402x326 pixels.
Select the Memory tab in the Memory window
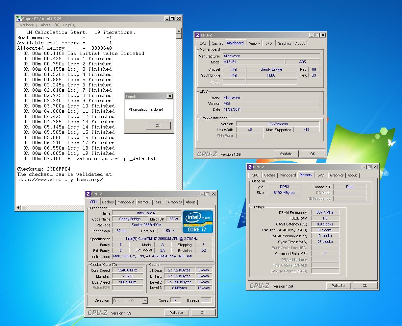point(306,175)
